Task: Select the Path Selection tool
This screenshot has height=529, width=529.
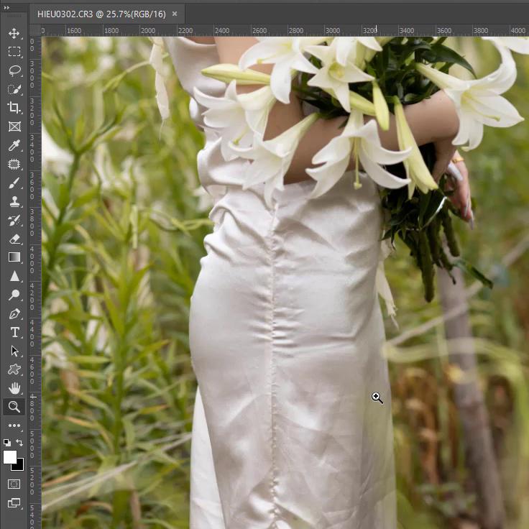Action: (x=14, y=351)
